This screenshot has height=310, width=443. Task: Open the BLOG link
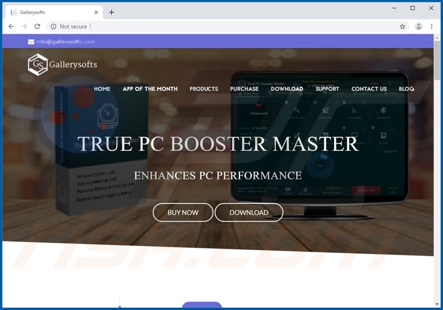tap(407, 89)
